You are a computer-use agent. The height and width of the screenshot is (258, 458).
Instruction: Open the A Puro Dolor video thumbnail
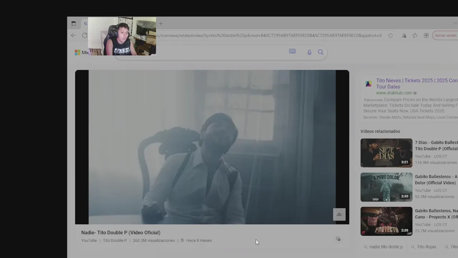pos(386,187)
